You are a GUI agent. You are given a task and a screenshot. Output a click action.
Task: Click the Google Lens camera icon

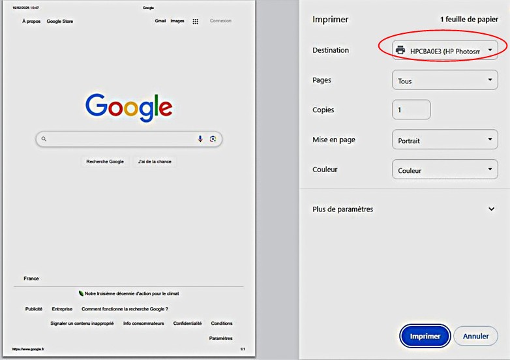213,139
